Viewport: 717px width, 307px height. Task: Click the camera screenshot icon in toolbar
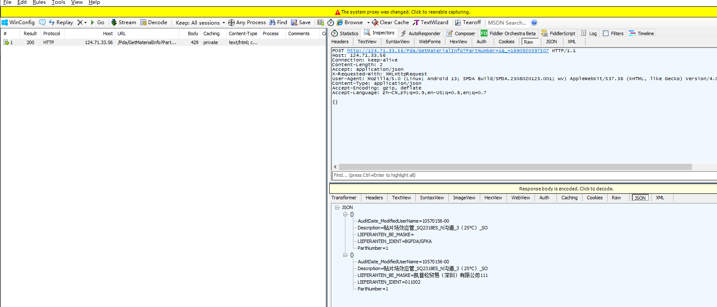[x=321, y=22]
